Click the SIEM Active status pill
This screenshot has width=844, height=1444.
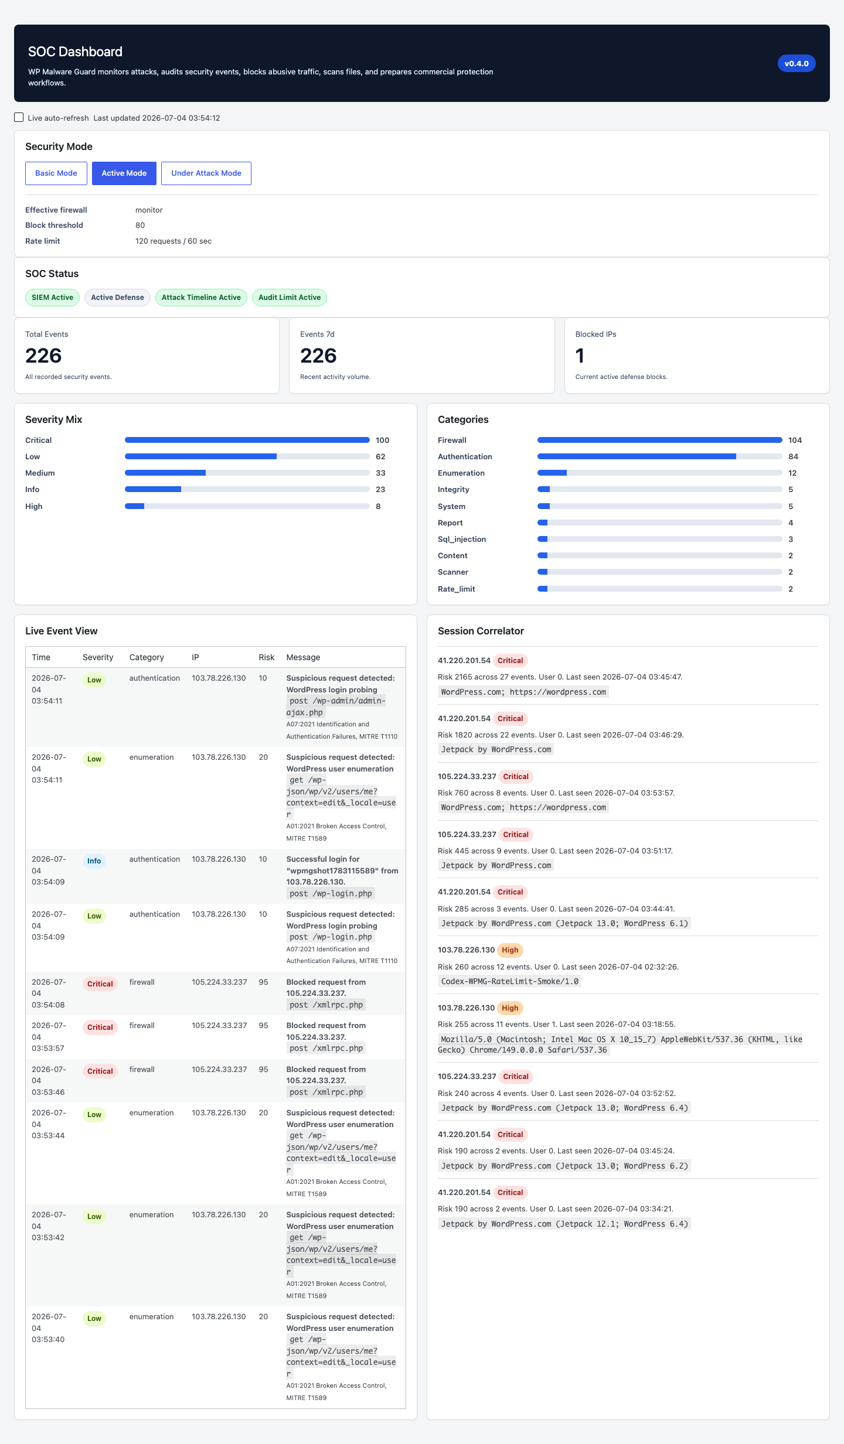(53, 298)
